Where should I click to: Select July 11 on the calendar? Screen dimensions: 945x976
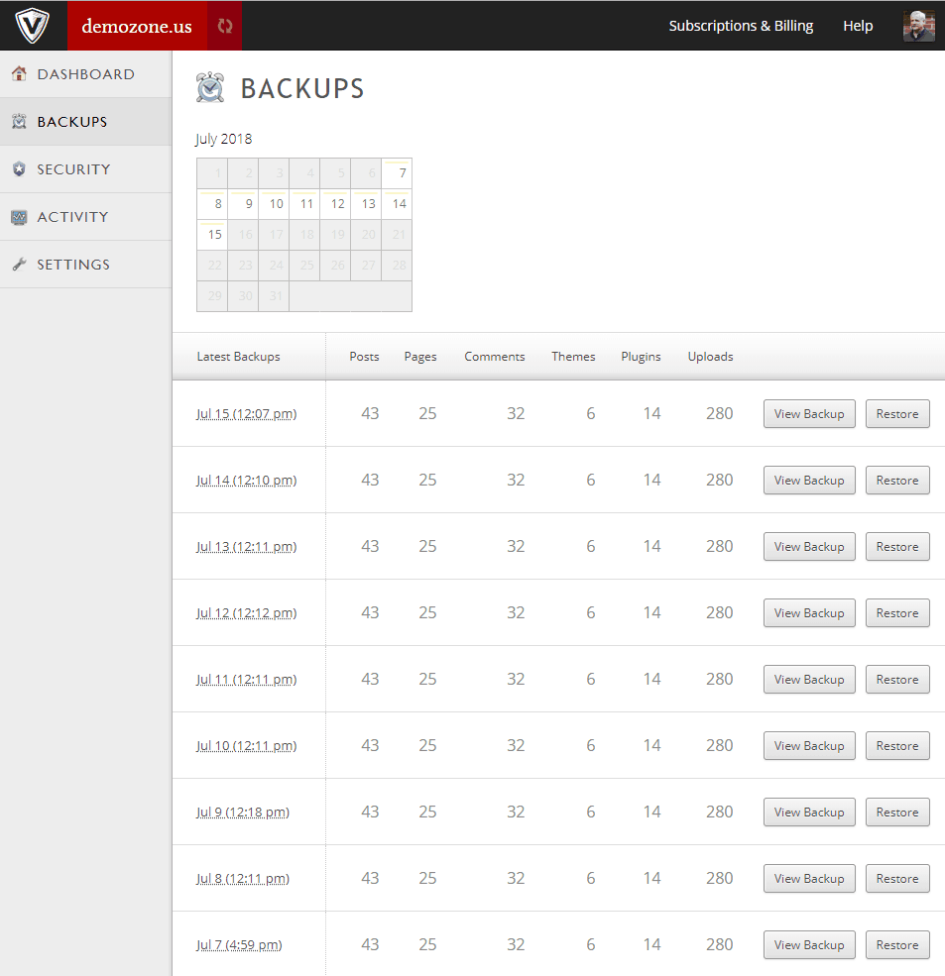[x=305, y=204]
